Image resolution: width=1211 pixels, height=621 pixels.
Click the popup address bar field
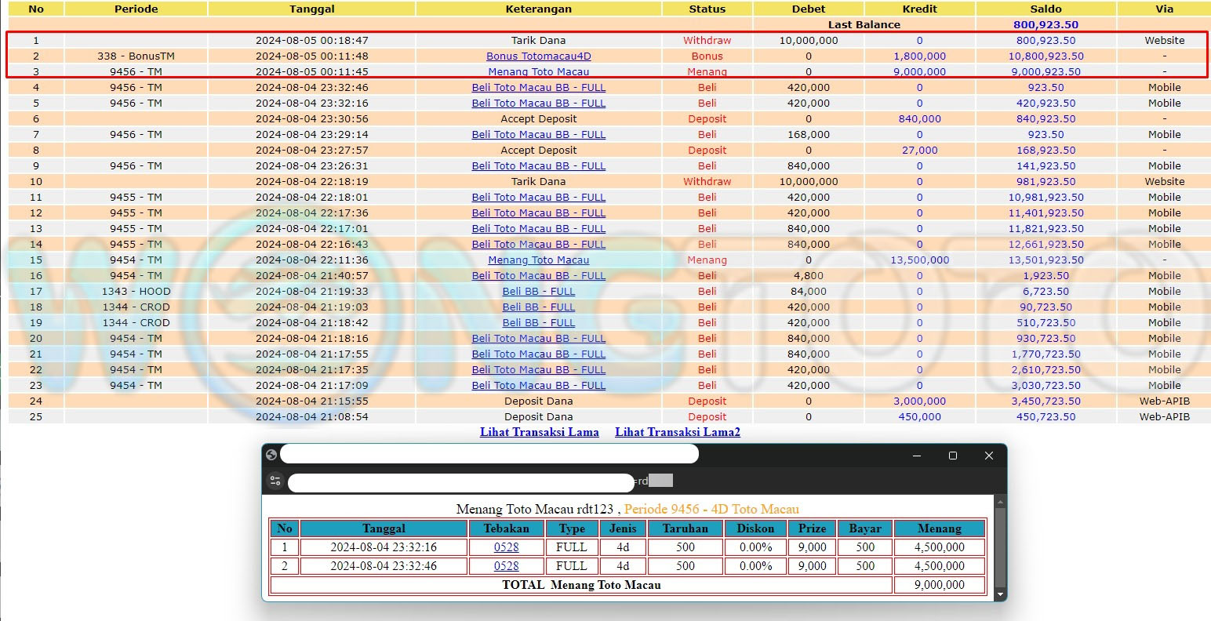(x=461, y=481)
